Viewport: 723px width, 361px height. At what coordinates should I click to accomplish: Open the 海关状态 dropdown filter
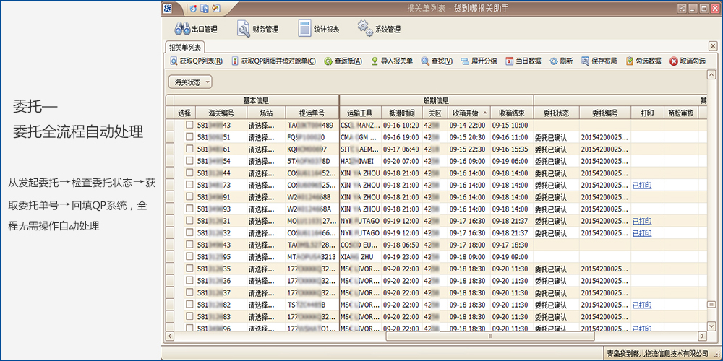[191, 82]
